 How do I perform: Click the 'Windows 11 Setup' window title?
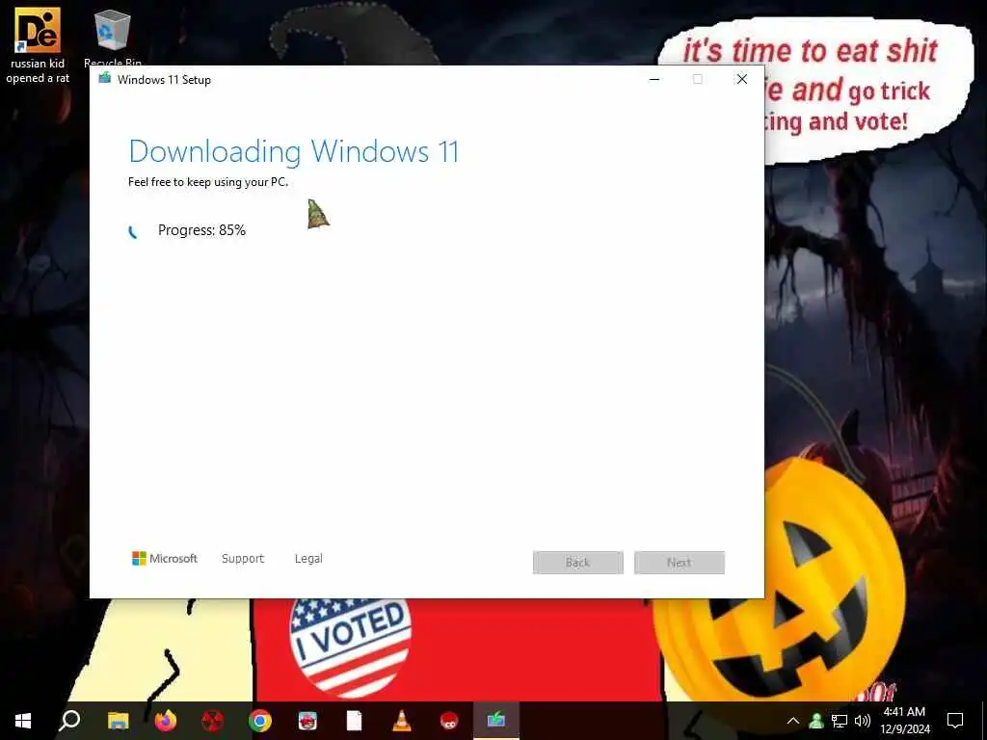[x=164, y=80]
